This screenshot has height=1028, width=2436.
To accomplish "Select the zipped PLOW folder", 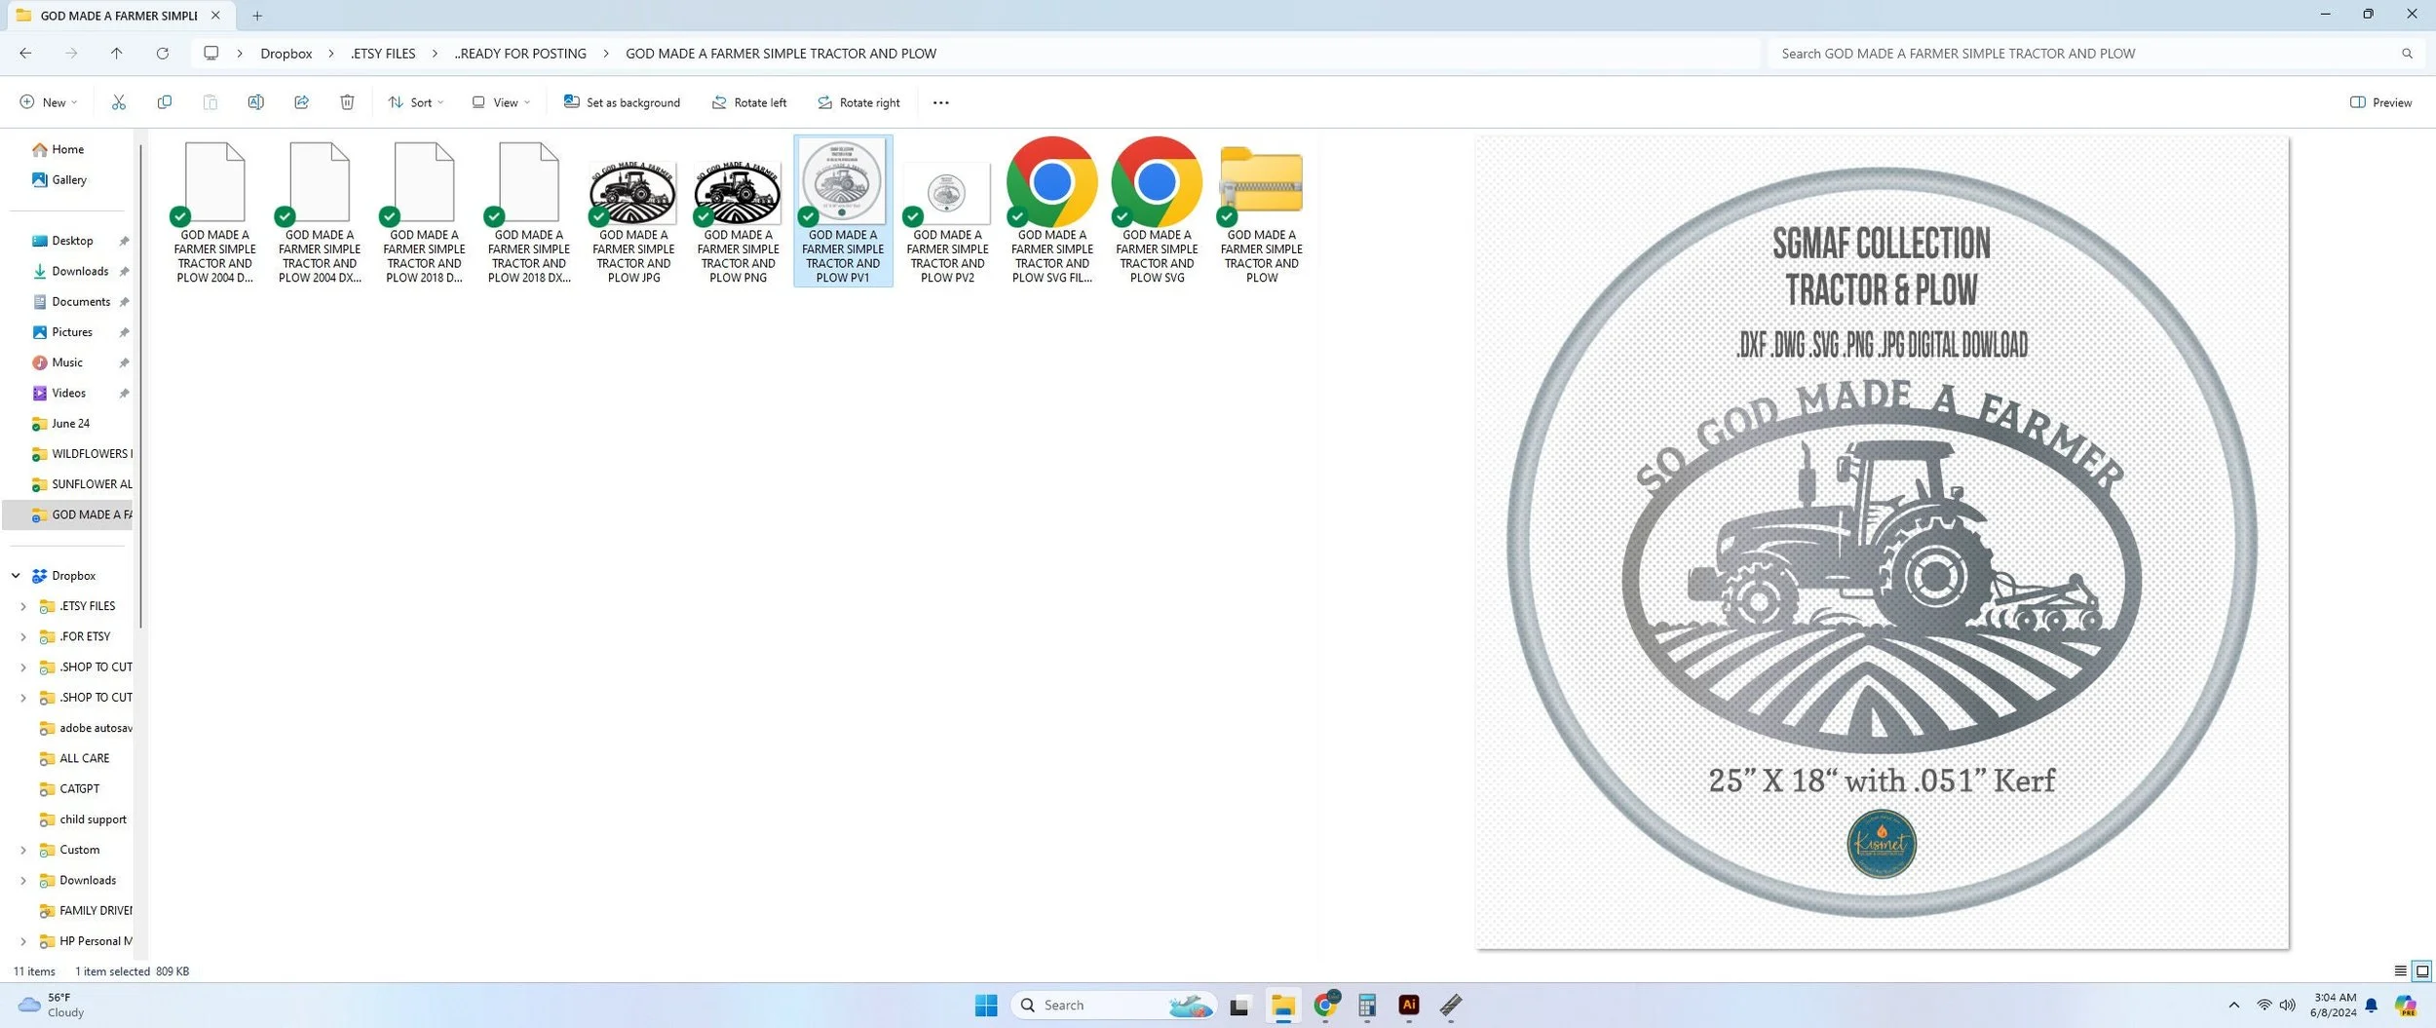I will 1261,211.
